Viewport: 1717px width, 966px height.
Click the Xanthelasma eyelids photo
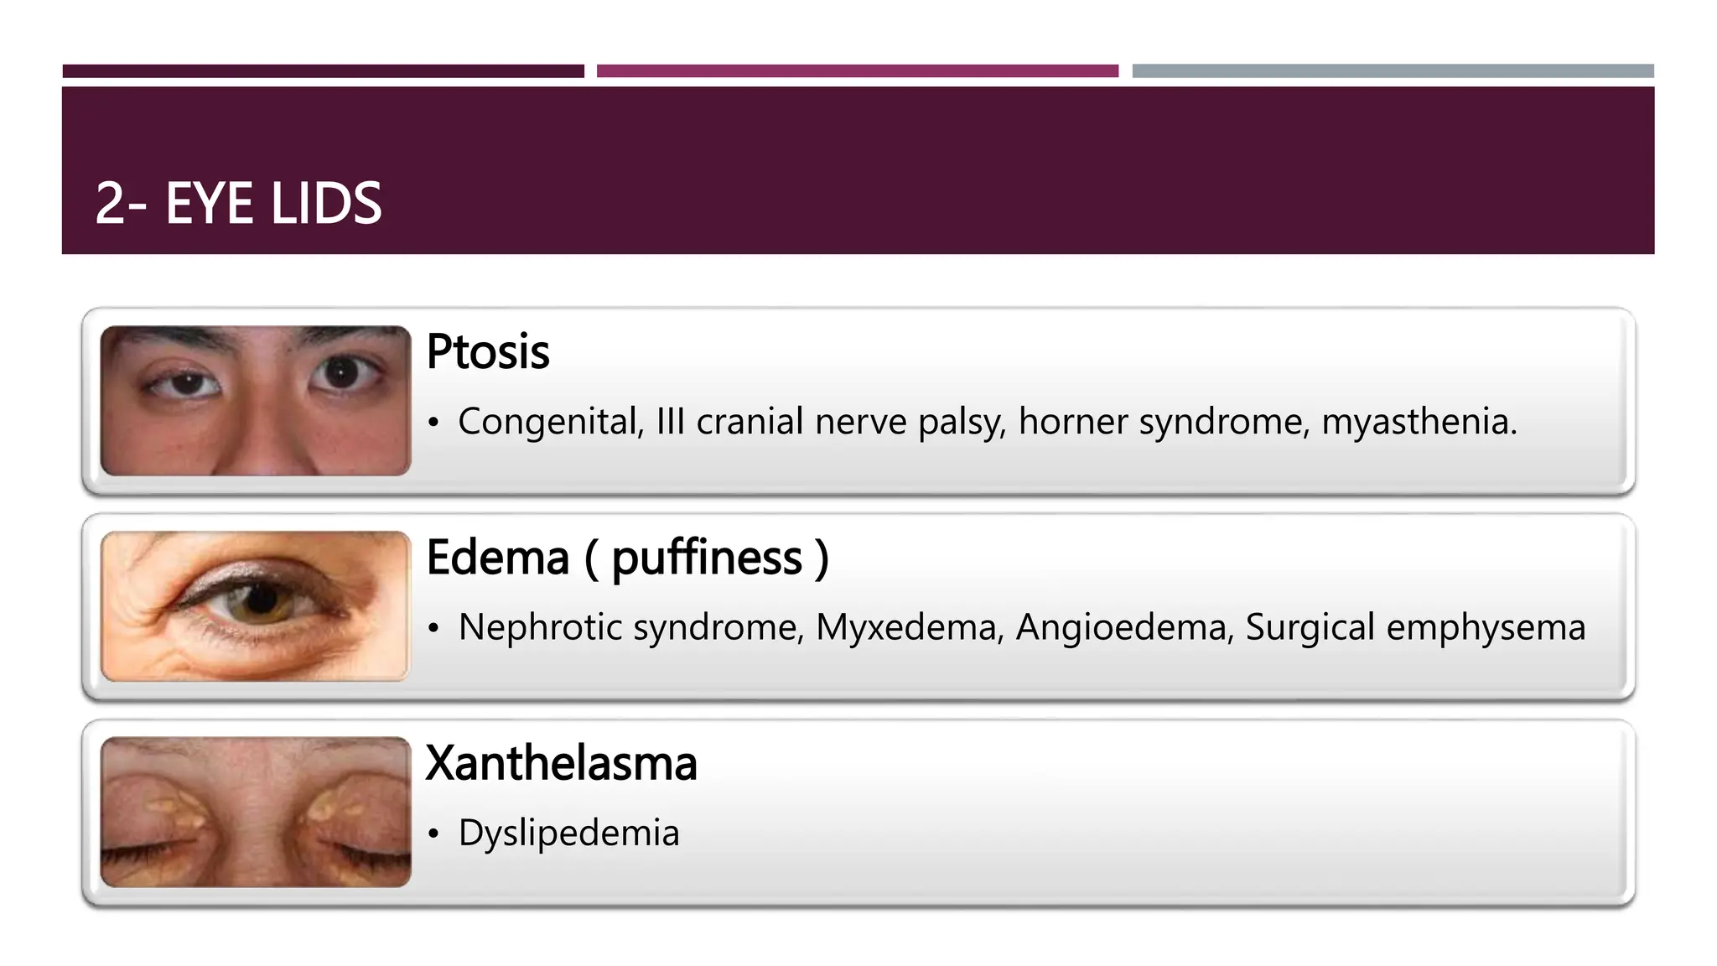coord(255,811)
